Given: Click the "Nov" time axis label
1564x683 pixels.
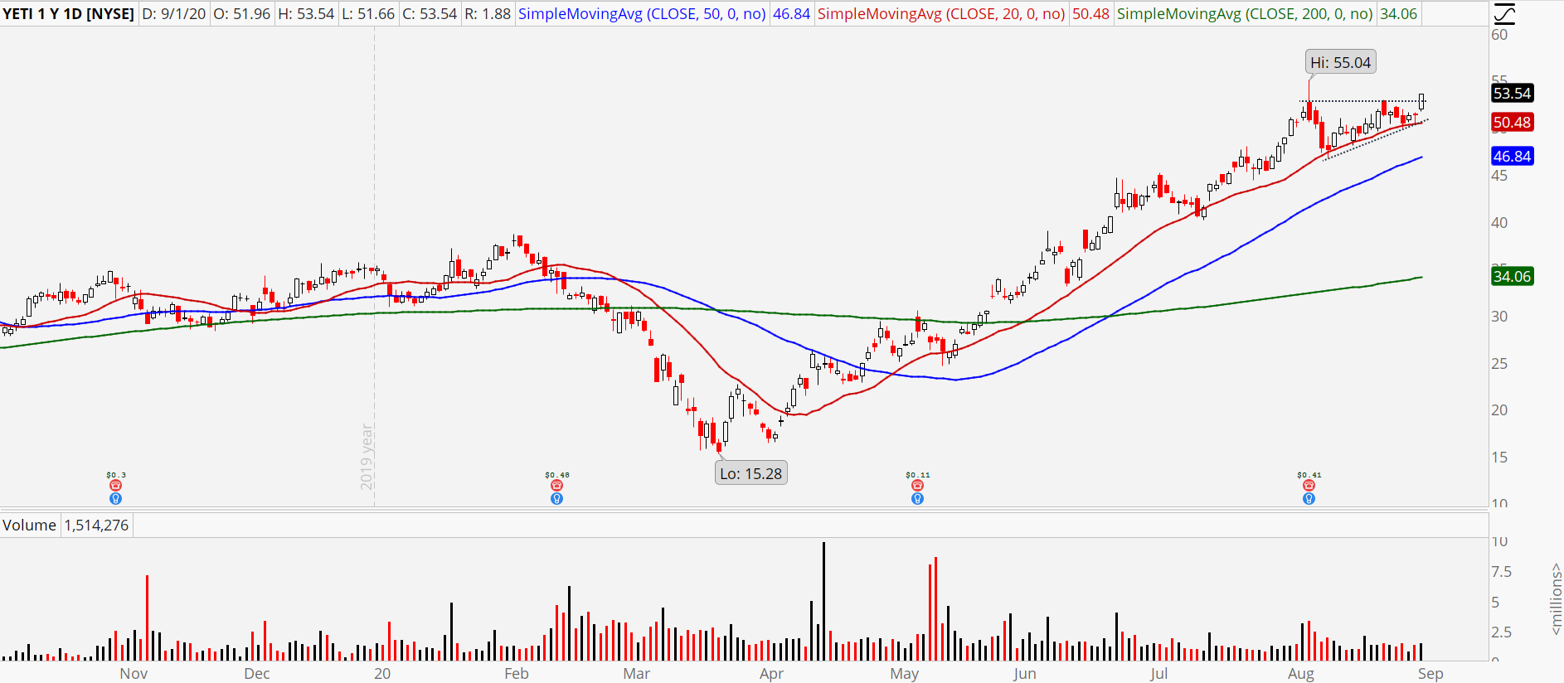Looking at the screenshot, I should click(134, 673).
